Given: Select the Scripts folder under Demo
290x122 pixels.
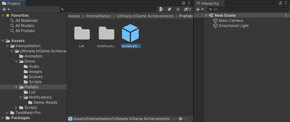Looking at the screenshot, I should [x=35, y=82].
